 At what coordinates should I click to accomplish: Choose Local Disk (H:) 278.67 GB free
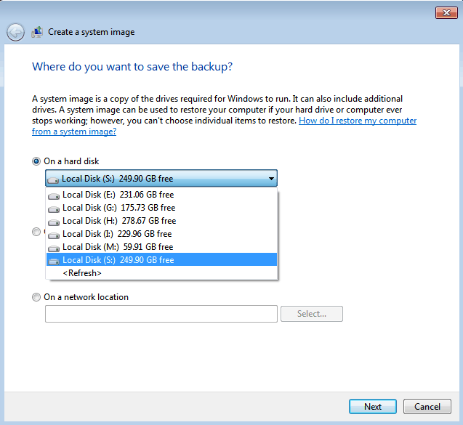coord(119,221)
